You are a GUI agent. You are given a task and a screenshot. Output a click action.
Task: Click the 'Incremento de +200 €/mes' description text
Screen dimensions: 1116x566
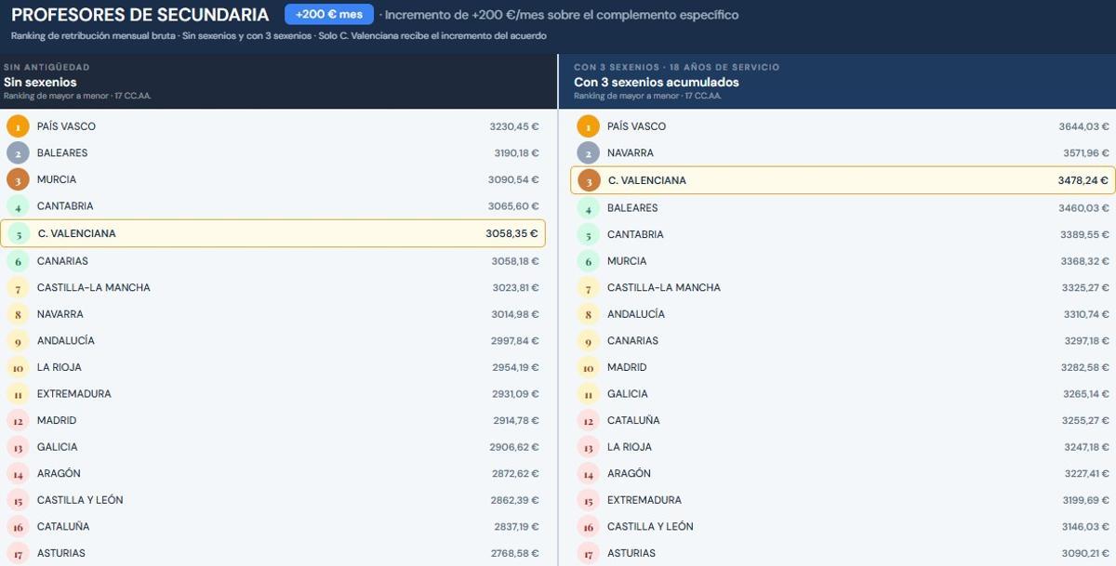[x=559, y=15]
